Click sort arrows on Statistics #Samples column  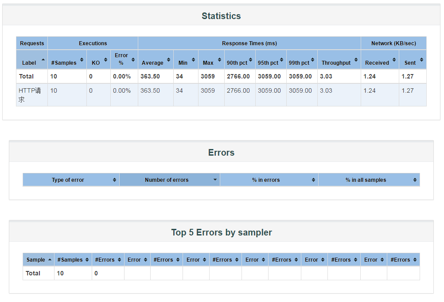click(x=82, y=59)
